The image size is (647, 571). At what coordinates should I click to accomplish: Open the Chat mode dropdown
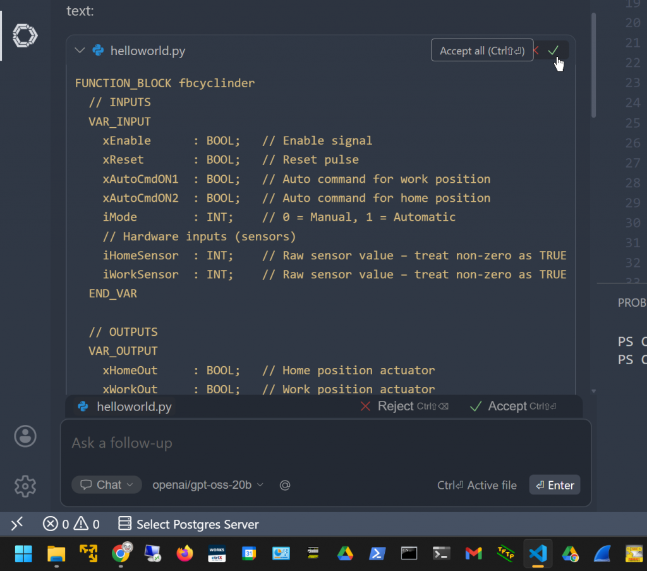tap(106, 485)
